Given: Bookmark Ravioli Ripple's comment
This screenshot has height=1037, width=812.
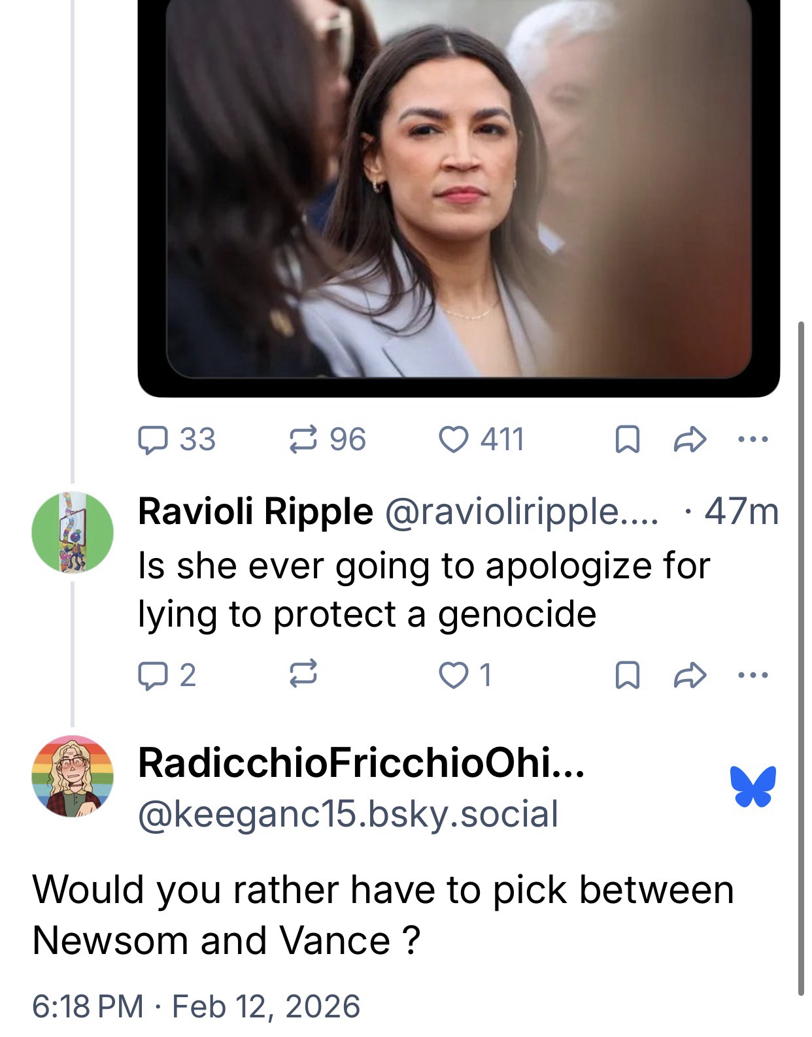Looking at the screenshot, I should (627, 676).
